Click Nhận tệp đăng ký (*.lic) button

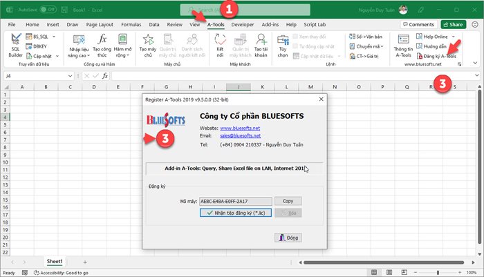(236, 213)
